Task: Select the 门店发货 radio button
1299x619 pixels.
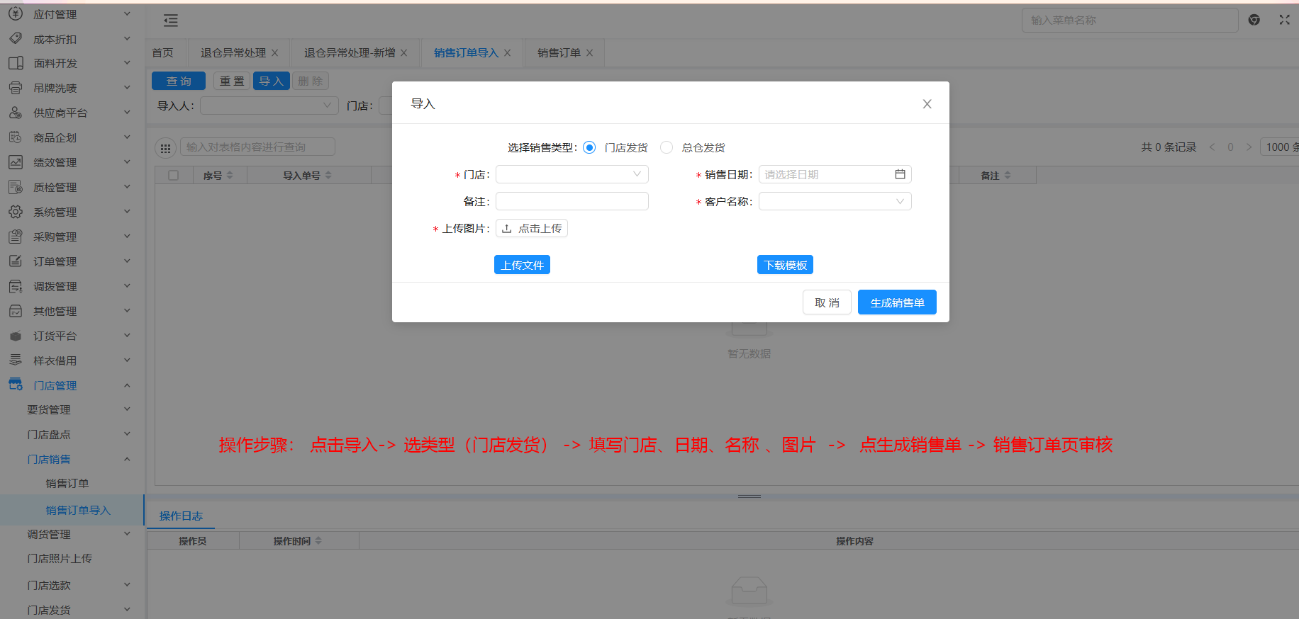Action: 589,147
